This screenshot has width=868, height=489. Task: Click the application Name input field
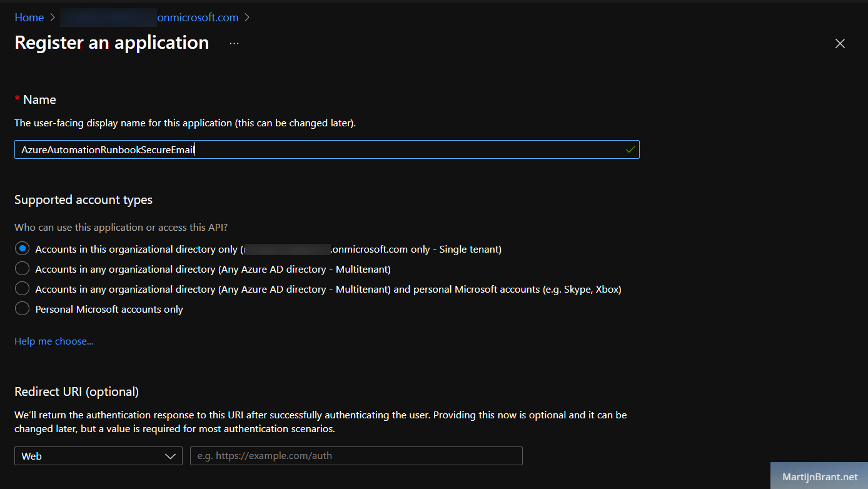[x=326, y=149]
